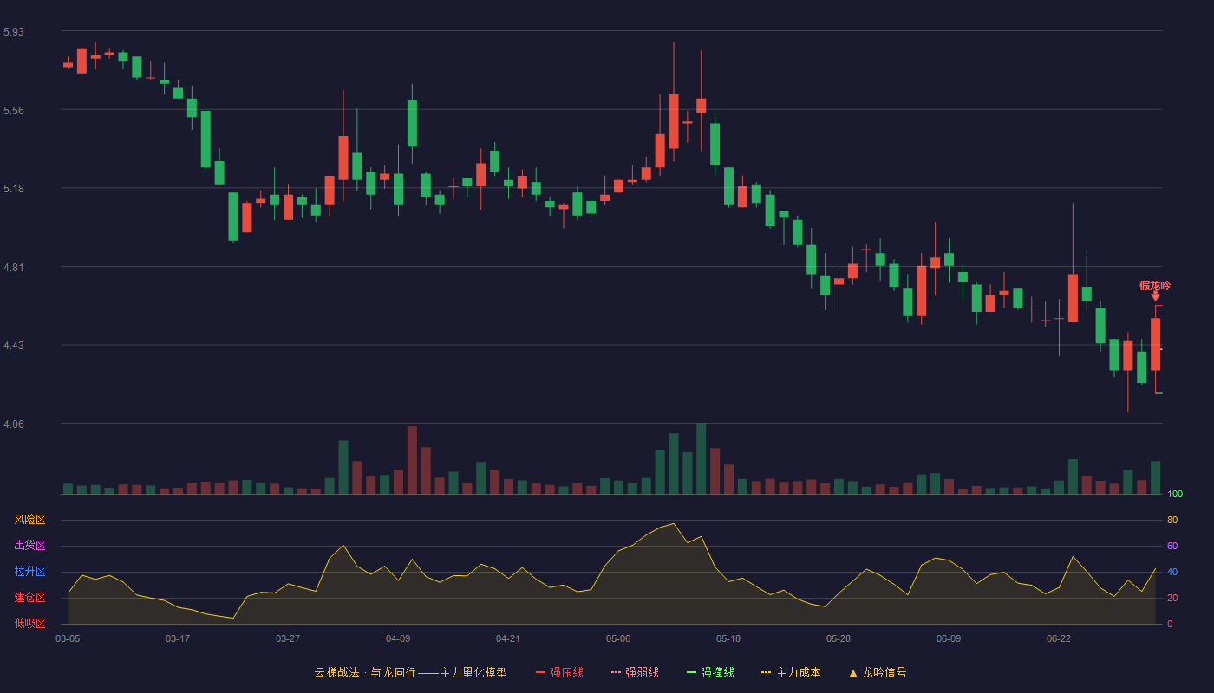
Task: Click the last red candlestick under 假龙吟
Action: click(1155, 344)
